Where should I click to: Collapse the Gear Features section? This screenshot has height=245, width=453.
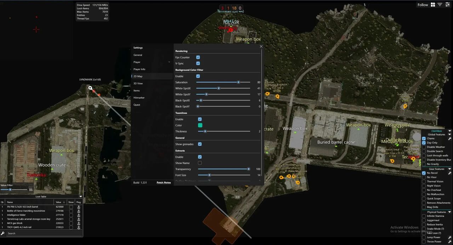pos(450,169)
